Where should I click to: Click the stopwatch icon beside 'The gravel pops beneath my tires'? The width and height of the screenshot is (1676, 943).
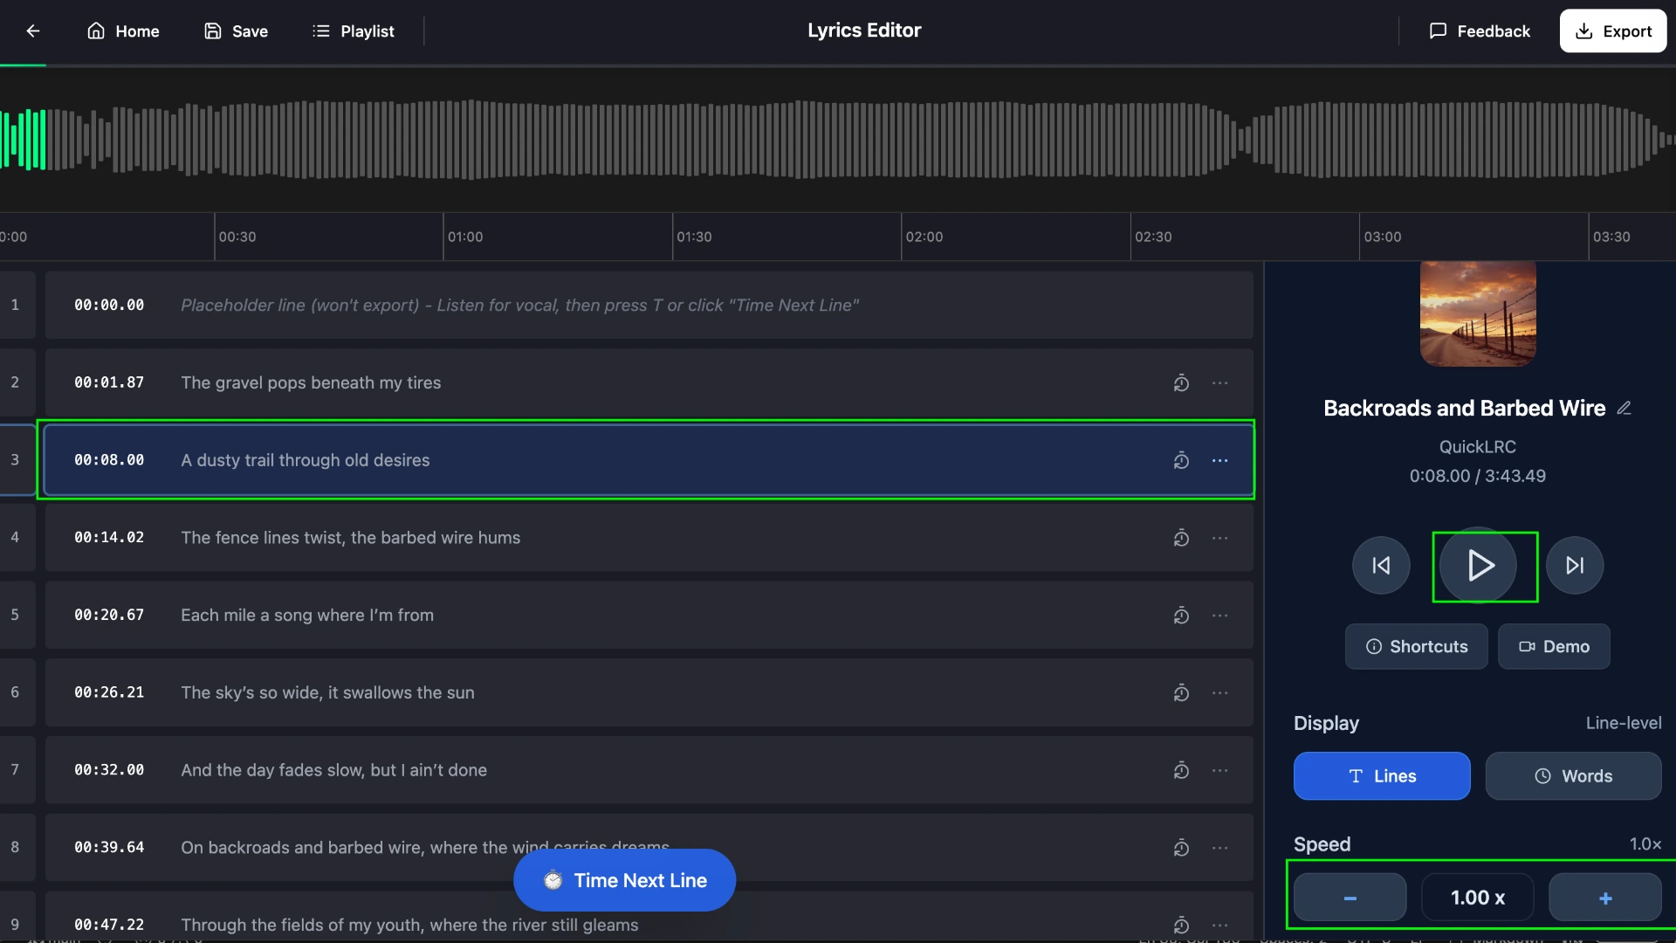click(x=1181, y=382)
